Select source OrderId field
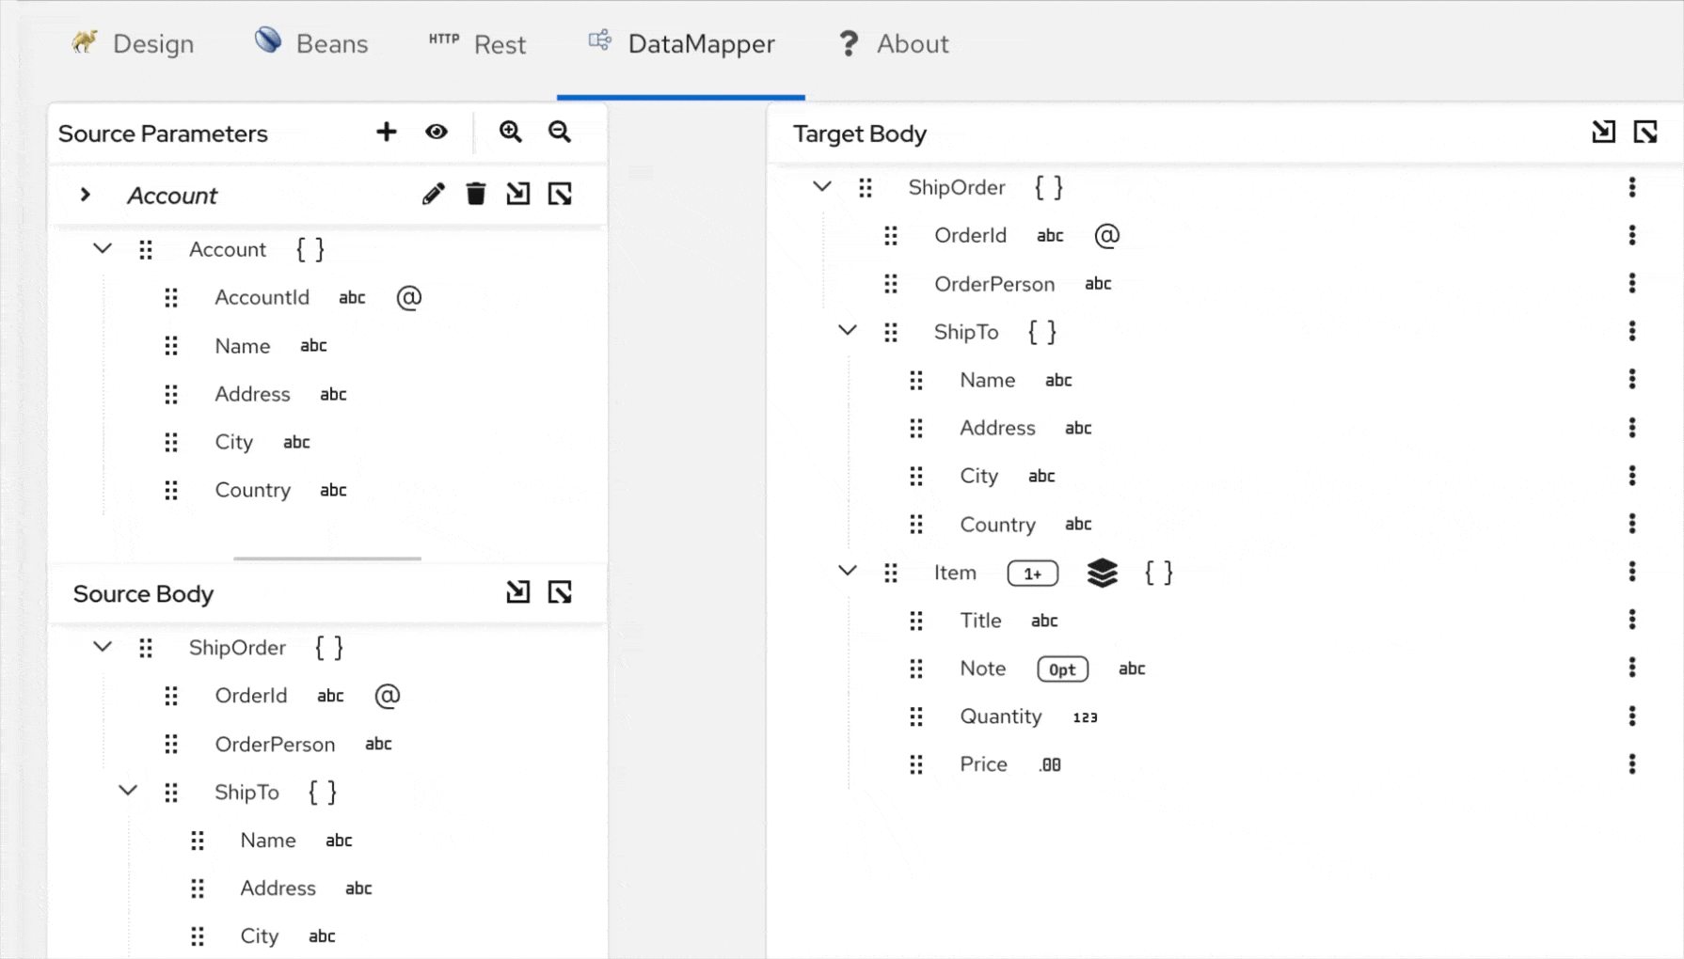The height and width of the screenshot is (959, 1684). pyautogui.click(x=250, y=696)
